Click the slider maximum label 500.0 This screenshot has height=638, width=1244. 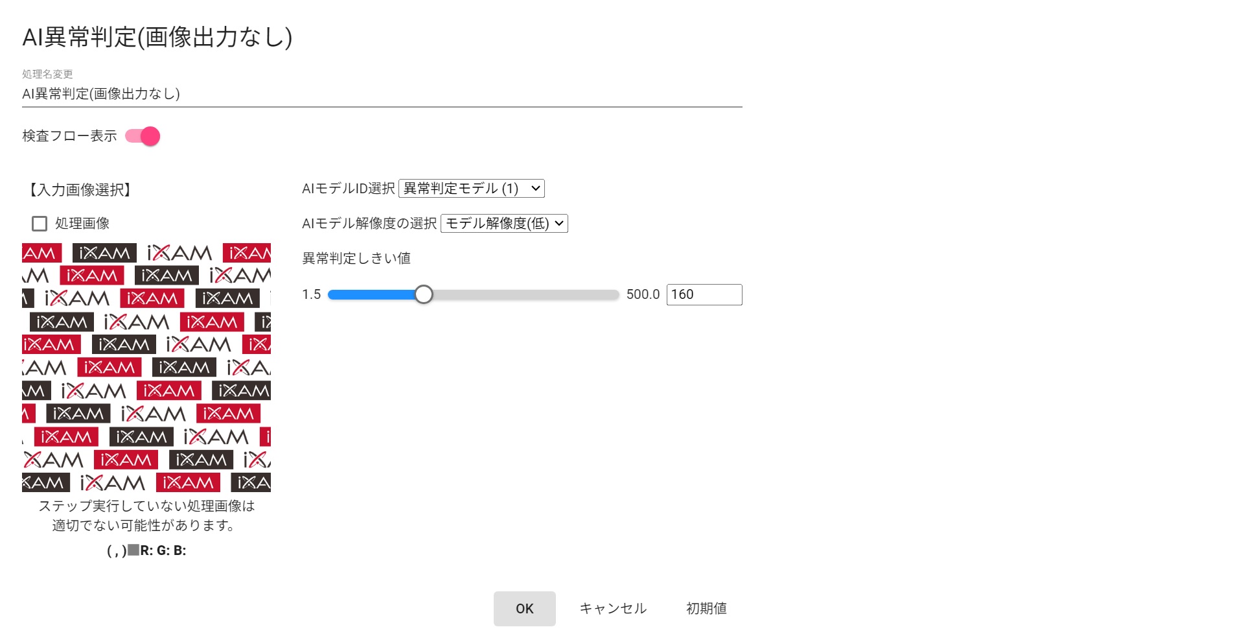coord(642,294)
